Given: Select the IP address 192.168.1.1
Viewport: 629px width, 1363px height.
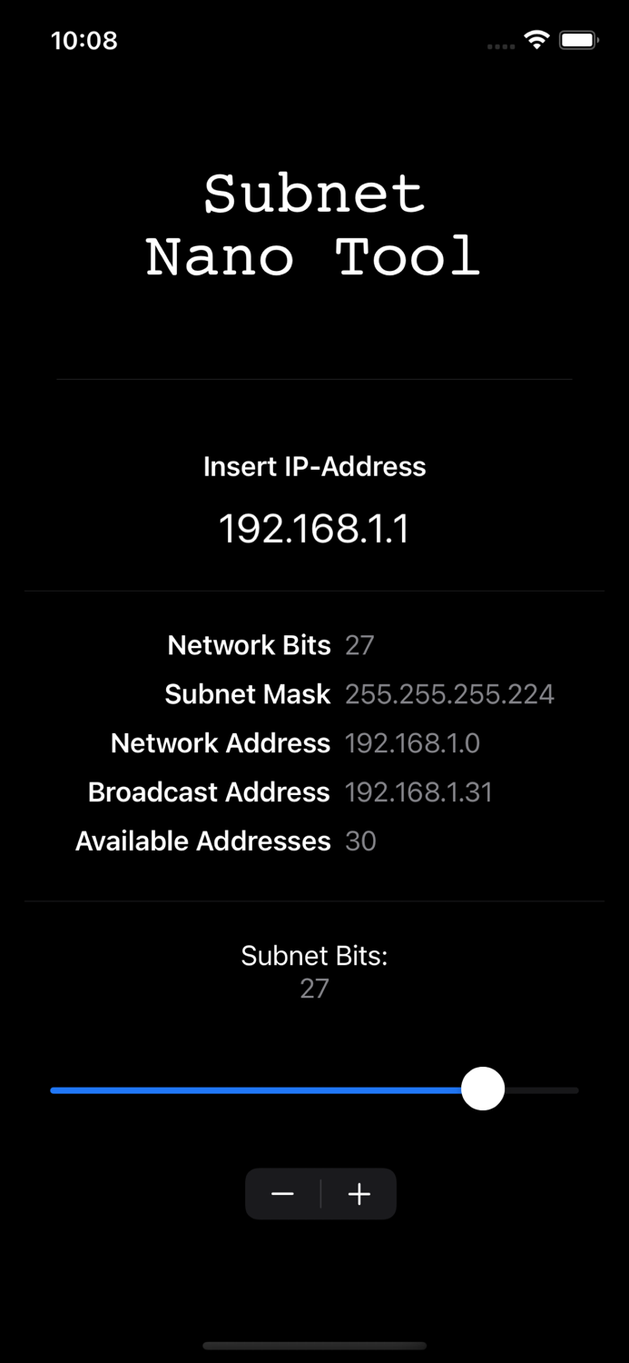Looking at the screenshot, I should coord(315,527).
